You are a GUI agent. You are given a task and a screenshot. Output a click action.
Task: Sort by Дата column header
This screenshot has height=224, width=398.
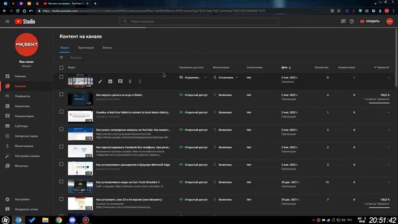click(286, 68)
